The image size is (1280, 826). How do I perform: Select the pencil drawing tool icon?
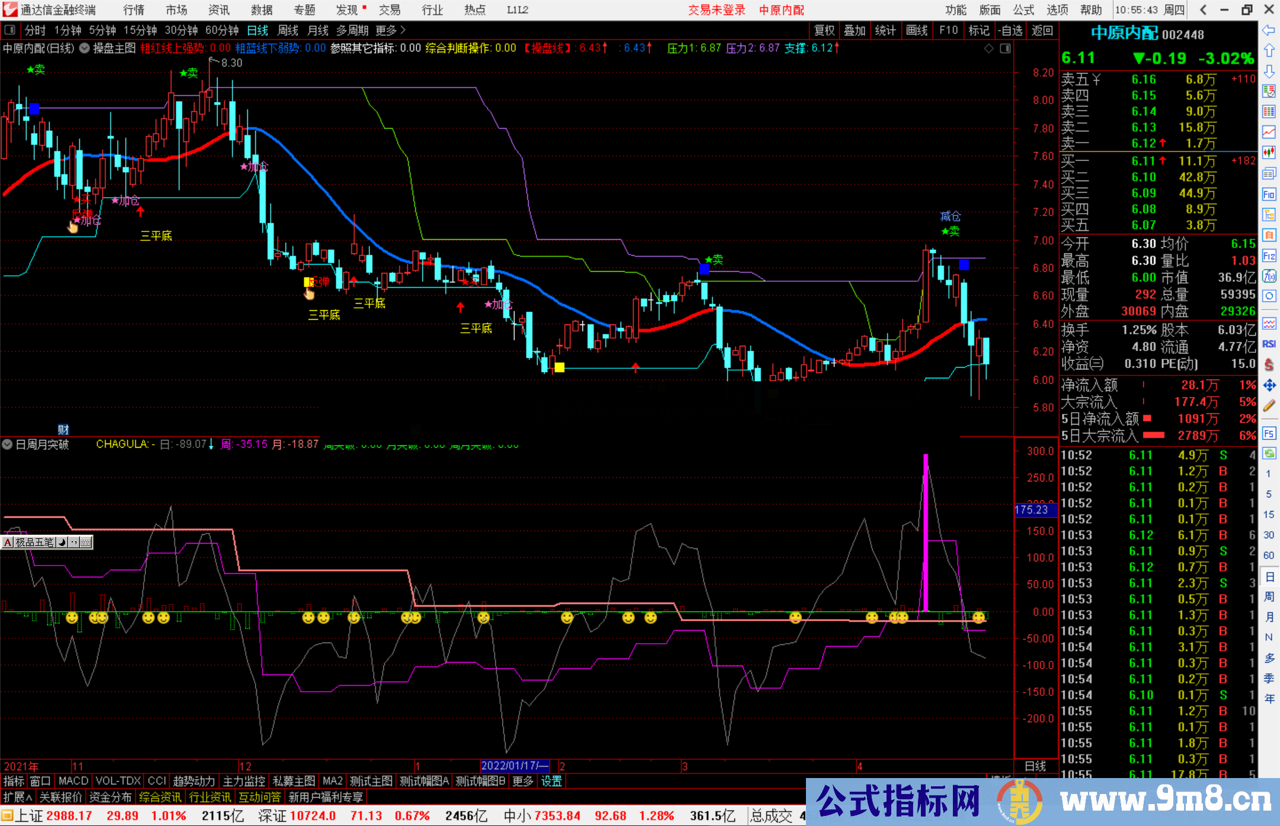pyautogui.click(x=1269, y=406)
